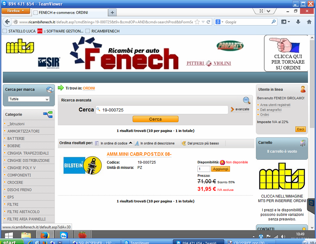Click large MTS image to insert orders
This screenshot has height=244, width=316.
click(282, 176)
